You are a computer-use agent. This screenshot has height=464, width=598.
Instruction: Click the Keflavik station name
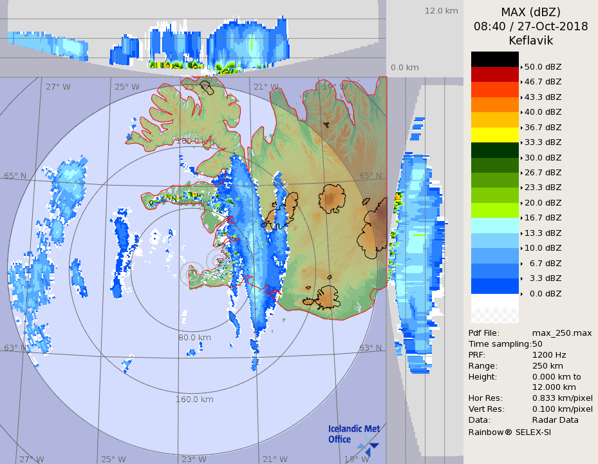(530, 41)
